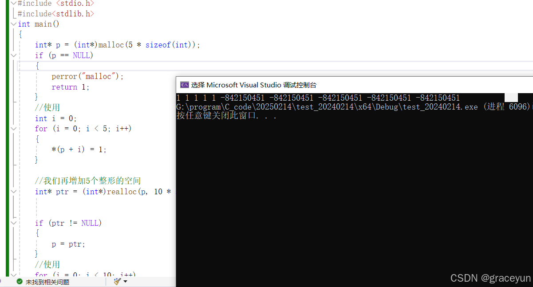
Task: Collapse the for (i = 0; i < 5; i++) loop
Action: click(x=14, y=129)
